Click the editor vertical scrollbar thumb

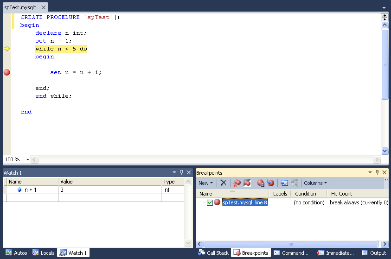pyautogui.click(x=385, y=64)
